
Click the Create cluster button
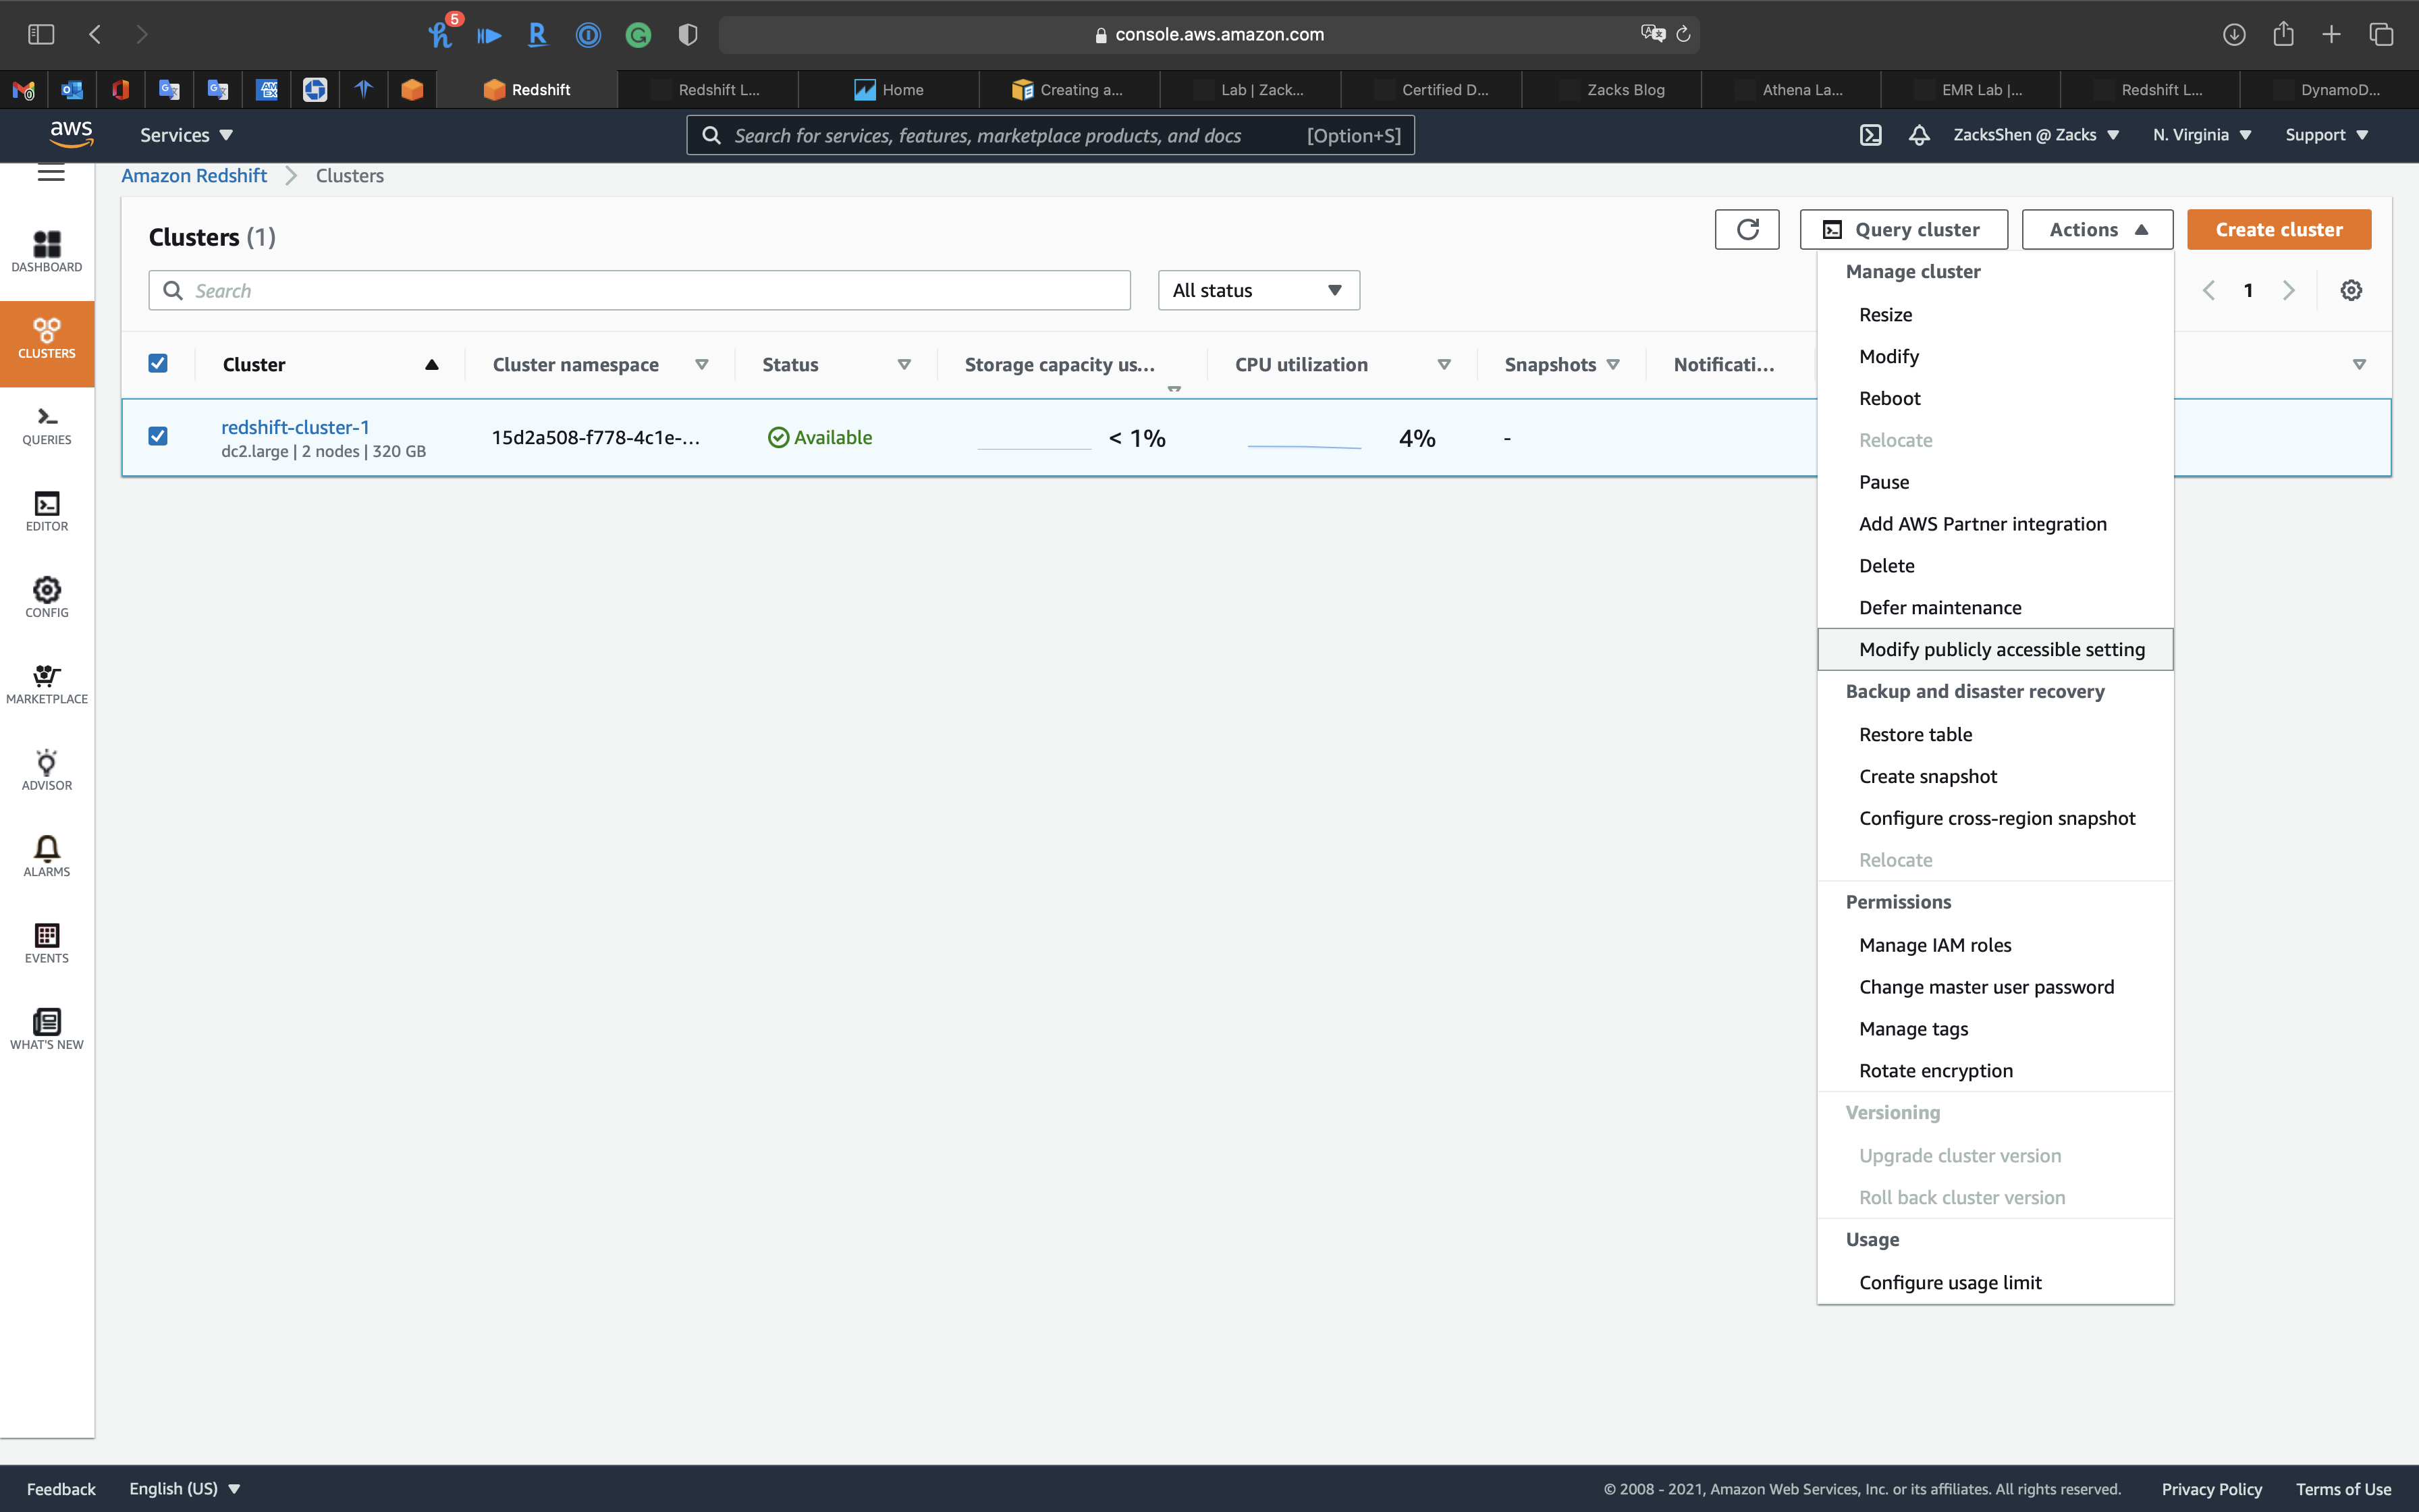coord(2278,230)
